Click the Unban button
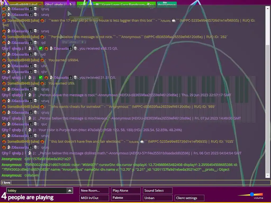 click(158, 198)
